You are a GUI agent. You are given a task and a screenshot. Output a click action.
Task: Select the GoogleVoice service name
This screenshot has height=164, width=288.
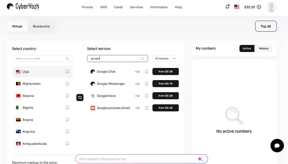click(106, 96)
